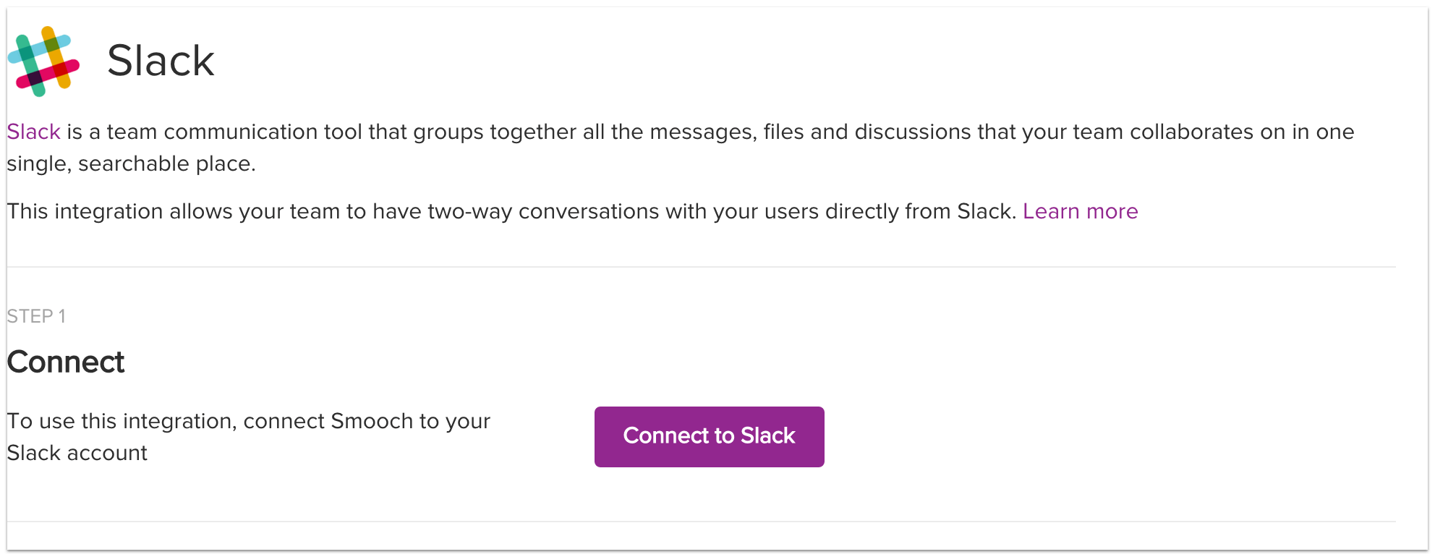The height and width of the screenshot is (557, 1435).
Task: Click the colorful Slack hashtag logo
Action: [43, 61]
